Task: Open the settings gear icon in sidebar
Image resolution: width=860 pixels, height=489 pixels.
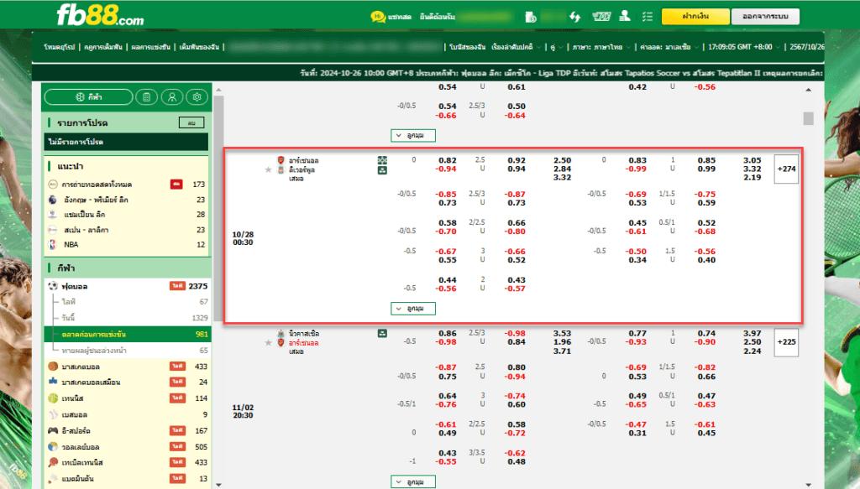Action: pyautogui.click(x=197, y=97)
